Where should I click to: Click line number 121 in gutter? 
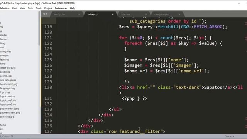pos(48,38)
